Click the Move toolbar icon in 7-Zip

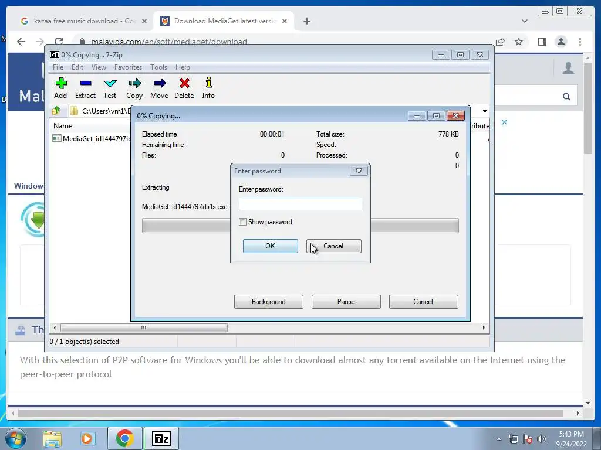pos(159,88)
